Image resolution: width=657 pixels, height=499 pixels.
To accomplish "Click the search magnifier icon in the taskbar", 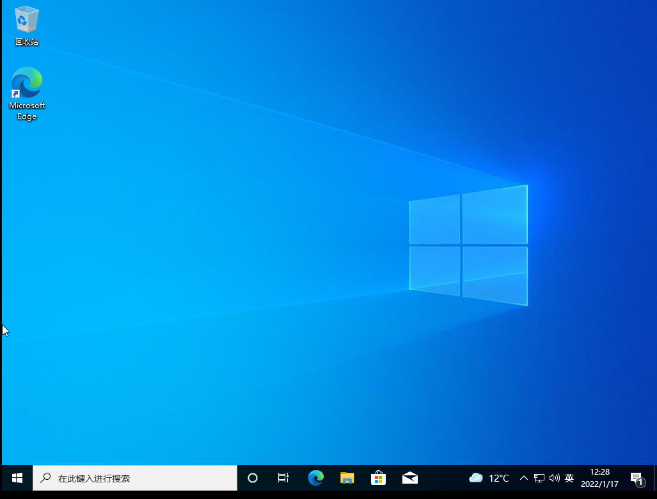I will point(45,478).
